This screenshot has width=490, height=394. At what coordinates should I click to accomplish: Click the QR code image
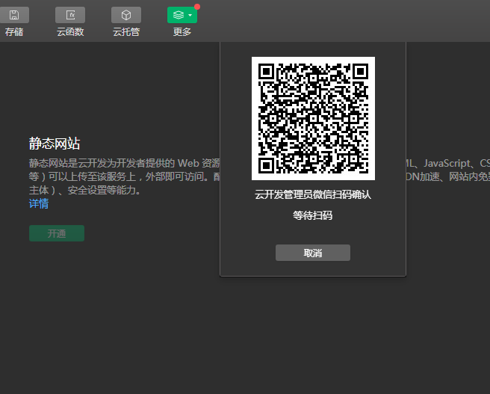(x=313, y=119)
